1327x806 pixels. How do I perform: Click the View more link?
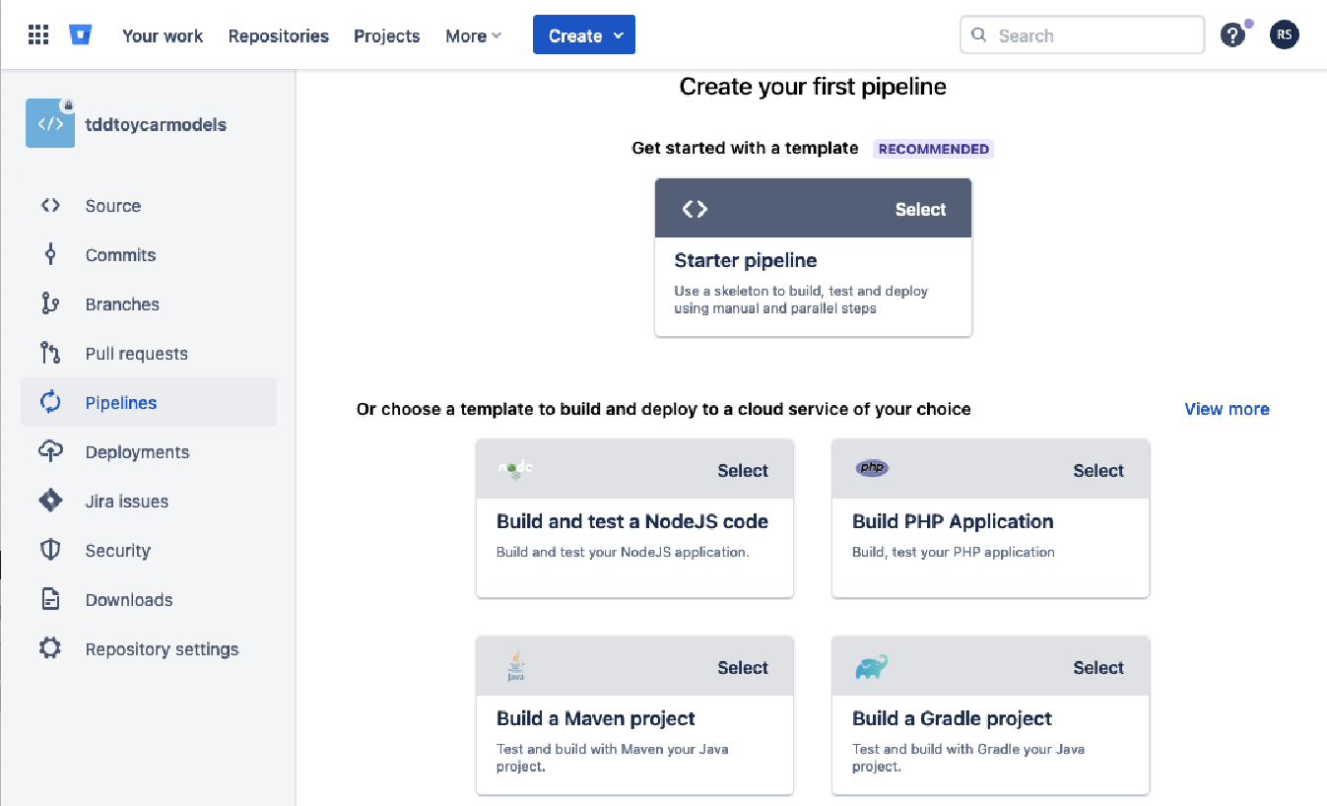tap(1227, 409)
